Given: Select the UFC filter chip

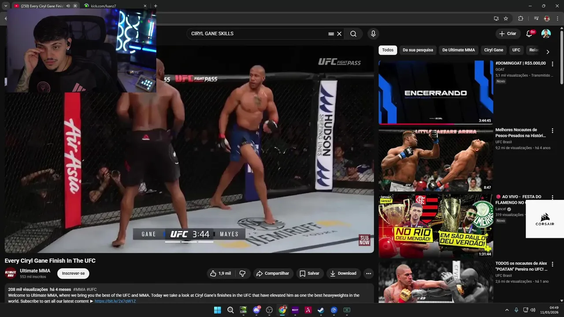Looking at the screenshot, I should (x=516, y=50).
